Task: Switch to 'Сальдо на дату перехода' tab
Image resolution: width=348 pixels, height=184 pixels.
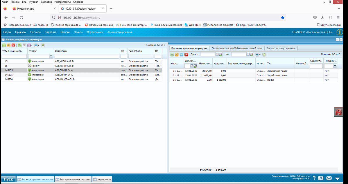Action: [x=281, y=48]
